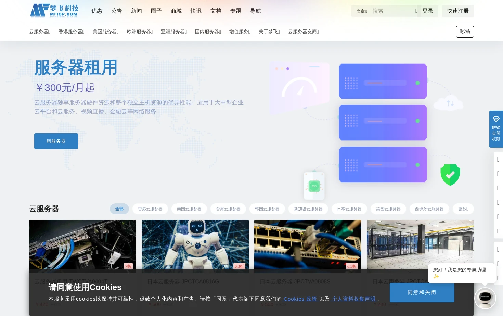Image resolution: width=503 pixels, height=316 pixels.
Task: Select the 新加坡云服务器 filter tab
Action: (x=308, y=209)
